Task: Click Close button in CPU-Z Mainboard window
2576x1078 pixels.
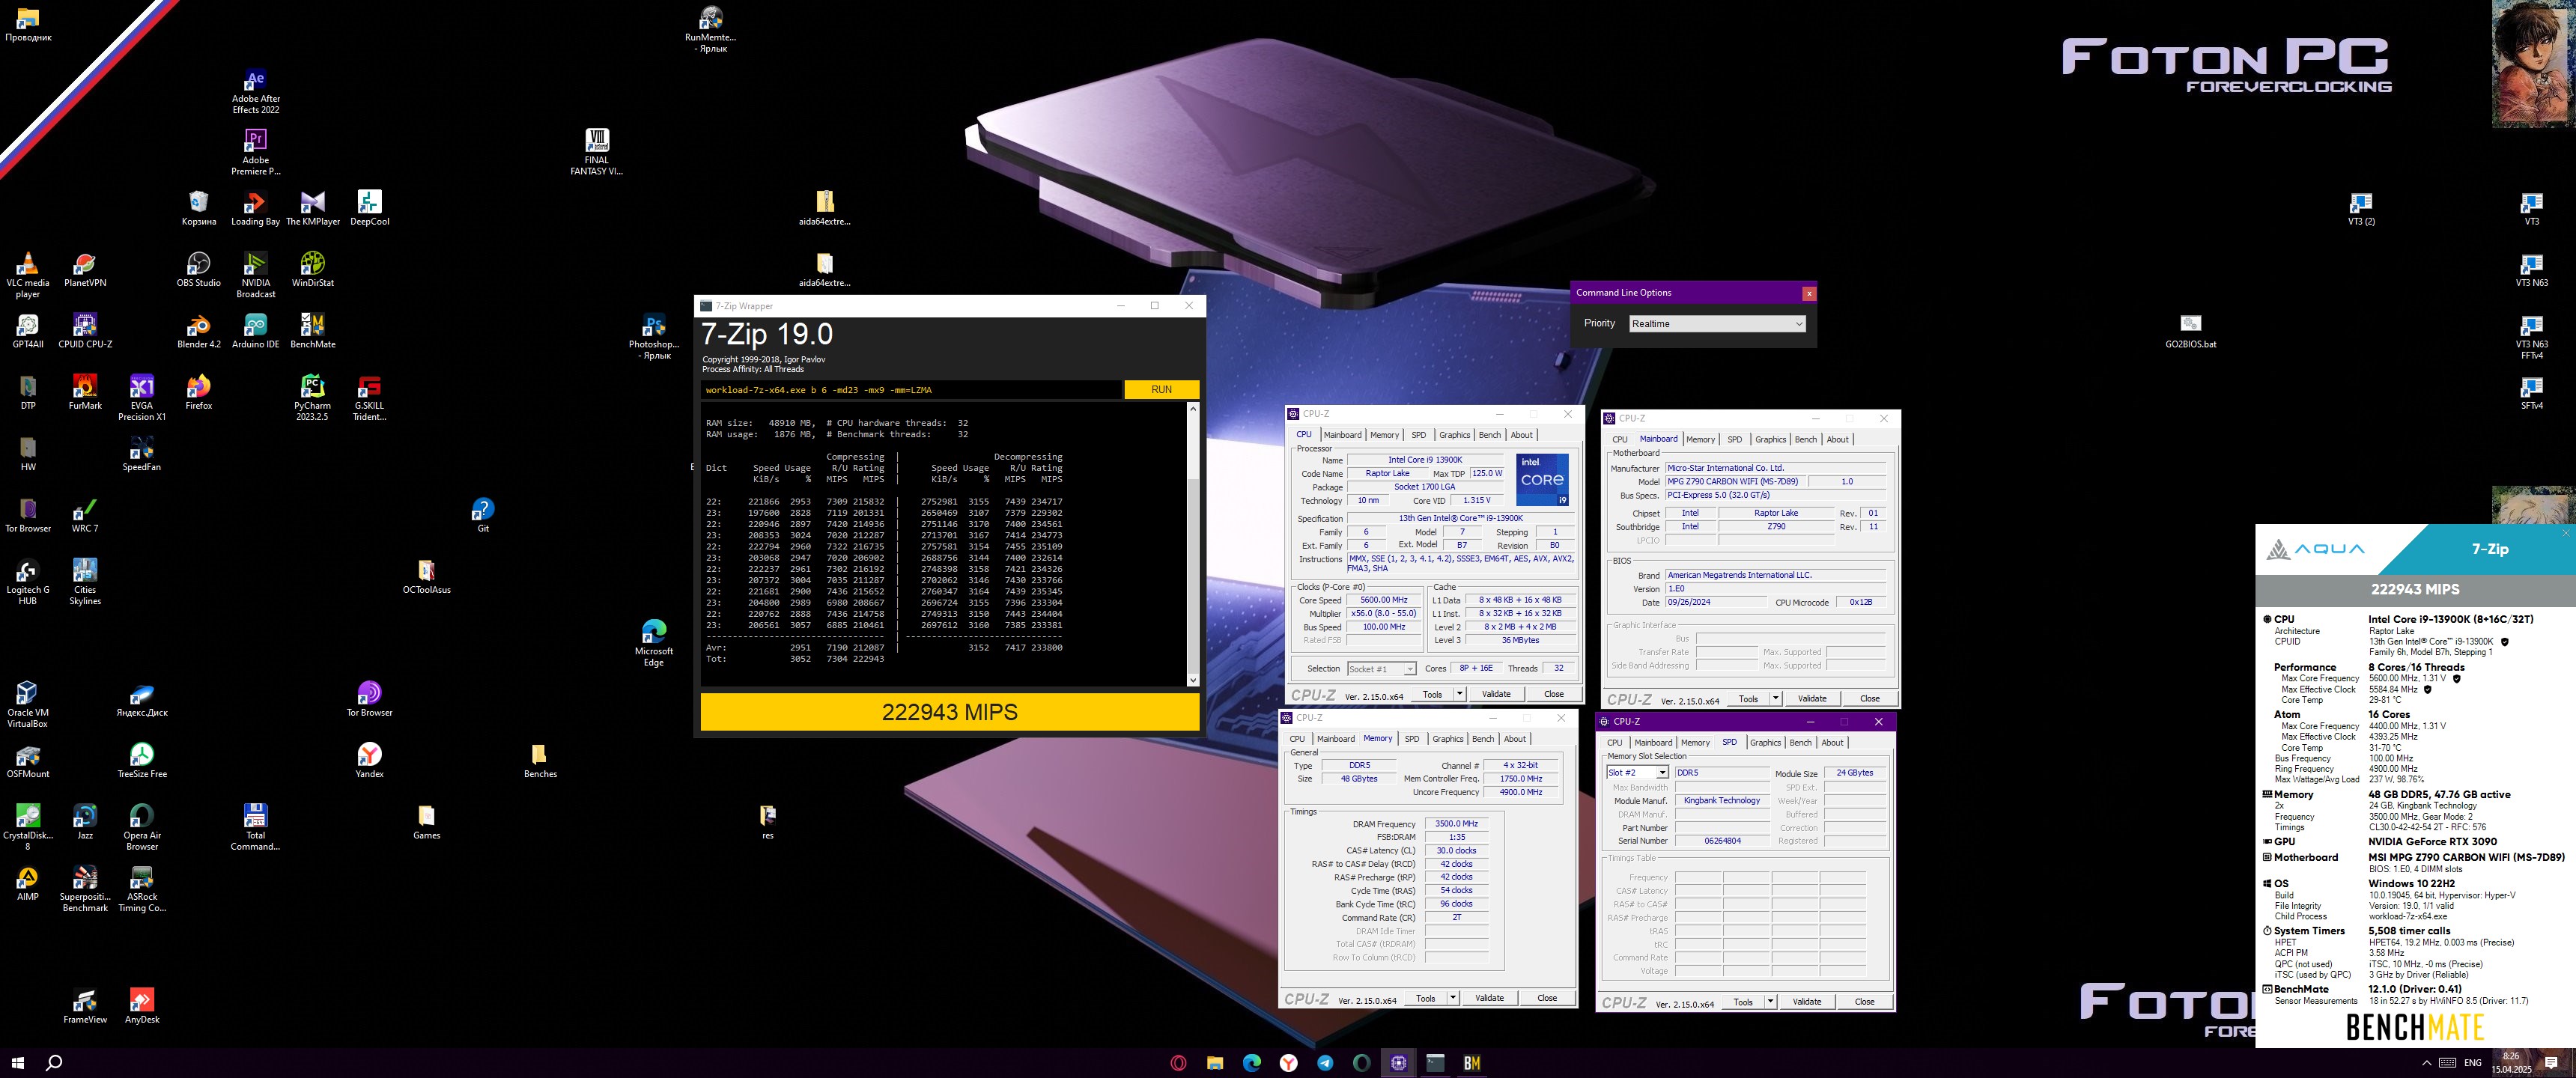Action: (x=1869, y=699)
